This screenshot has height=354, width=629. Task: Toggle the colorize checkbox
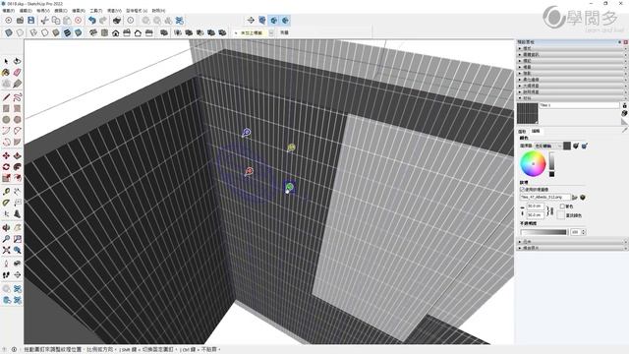(562, 206)
